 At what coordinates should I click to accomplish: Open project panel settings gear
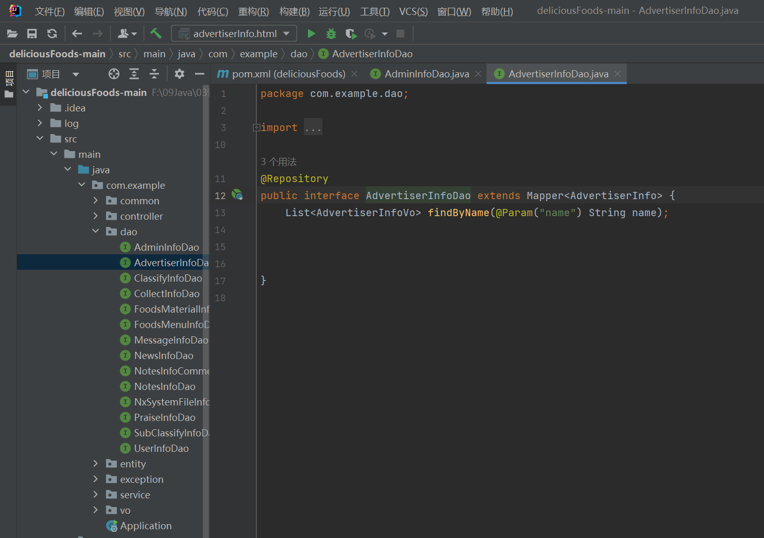tap(179, 74)
